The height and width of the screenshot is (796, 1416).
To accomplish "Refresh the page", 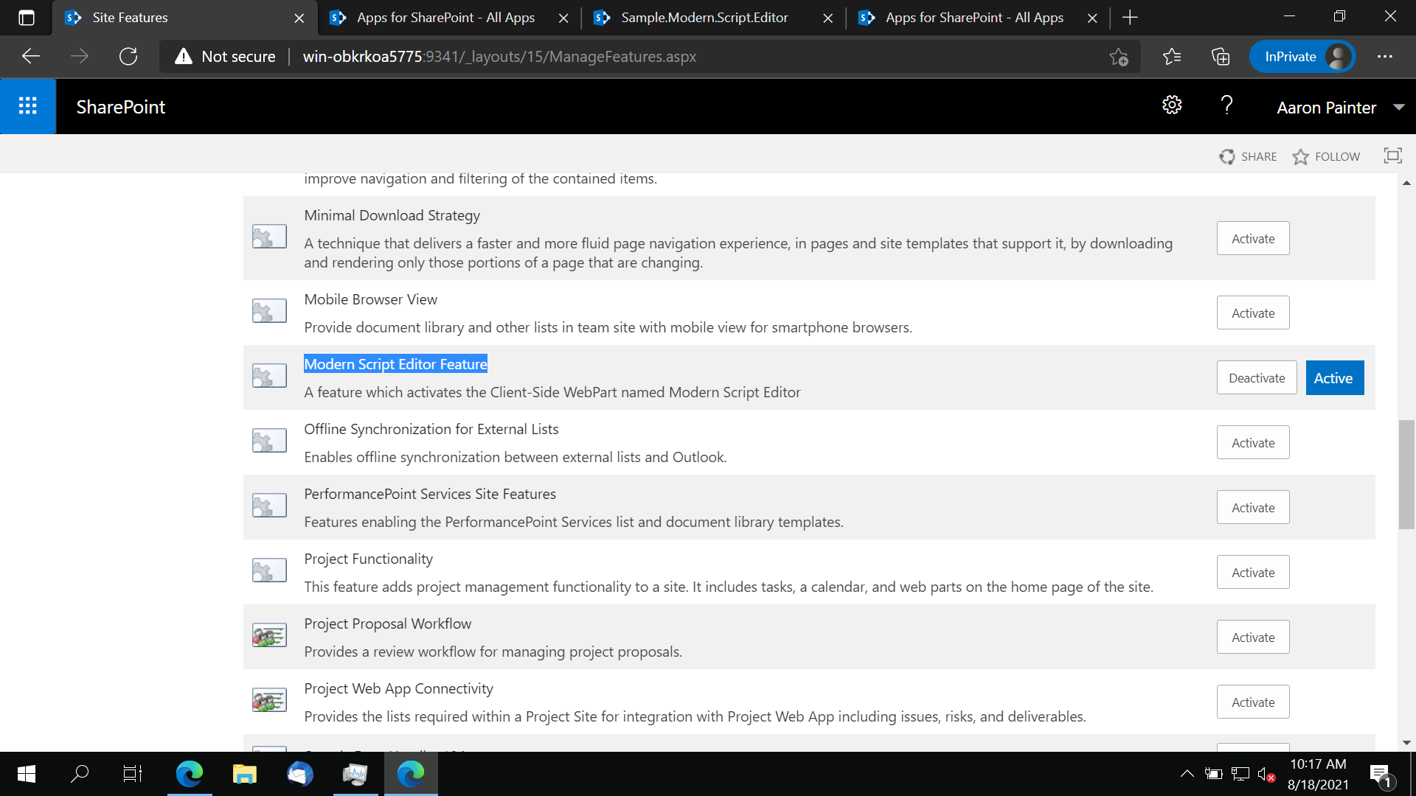I will tap(128, 56).
